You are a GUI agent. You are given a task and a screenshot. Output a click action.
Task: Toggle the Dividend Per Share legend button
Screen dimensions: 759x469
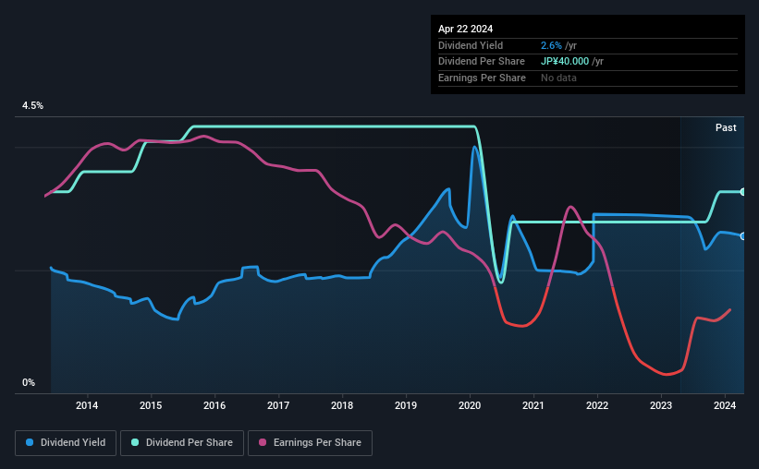pyautogui.click(x=182, y=443)
